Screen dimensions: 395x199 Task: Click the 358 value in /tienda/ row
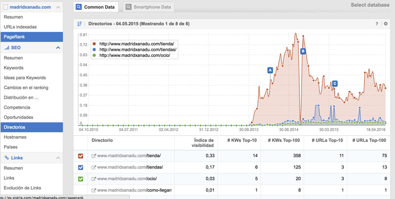point(297,156)
